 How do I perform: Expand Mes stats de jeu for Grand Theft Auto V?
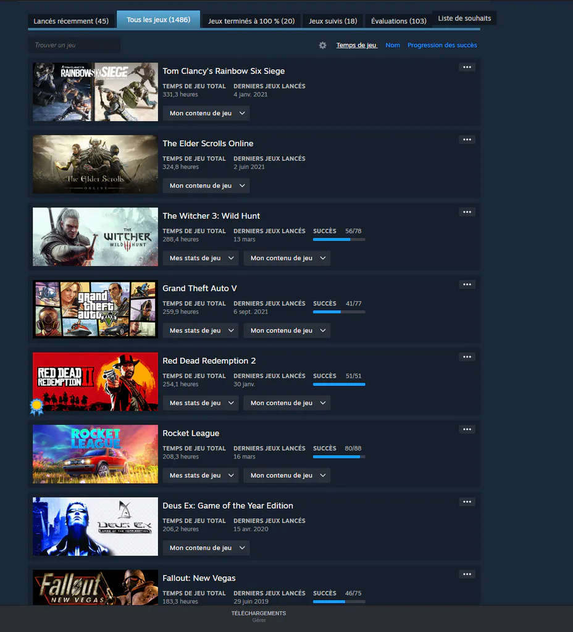201,331
